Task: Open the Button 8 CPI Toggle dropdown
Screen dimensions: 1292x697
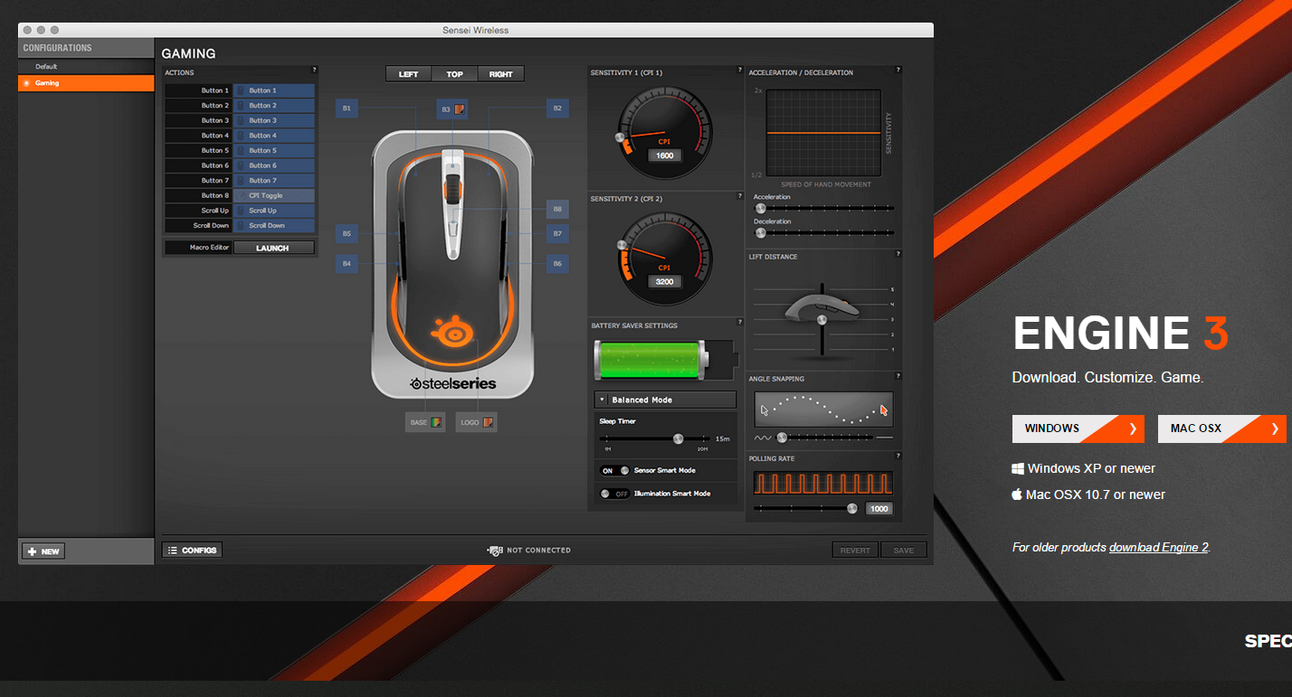Action: tap(274, 195)
